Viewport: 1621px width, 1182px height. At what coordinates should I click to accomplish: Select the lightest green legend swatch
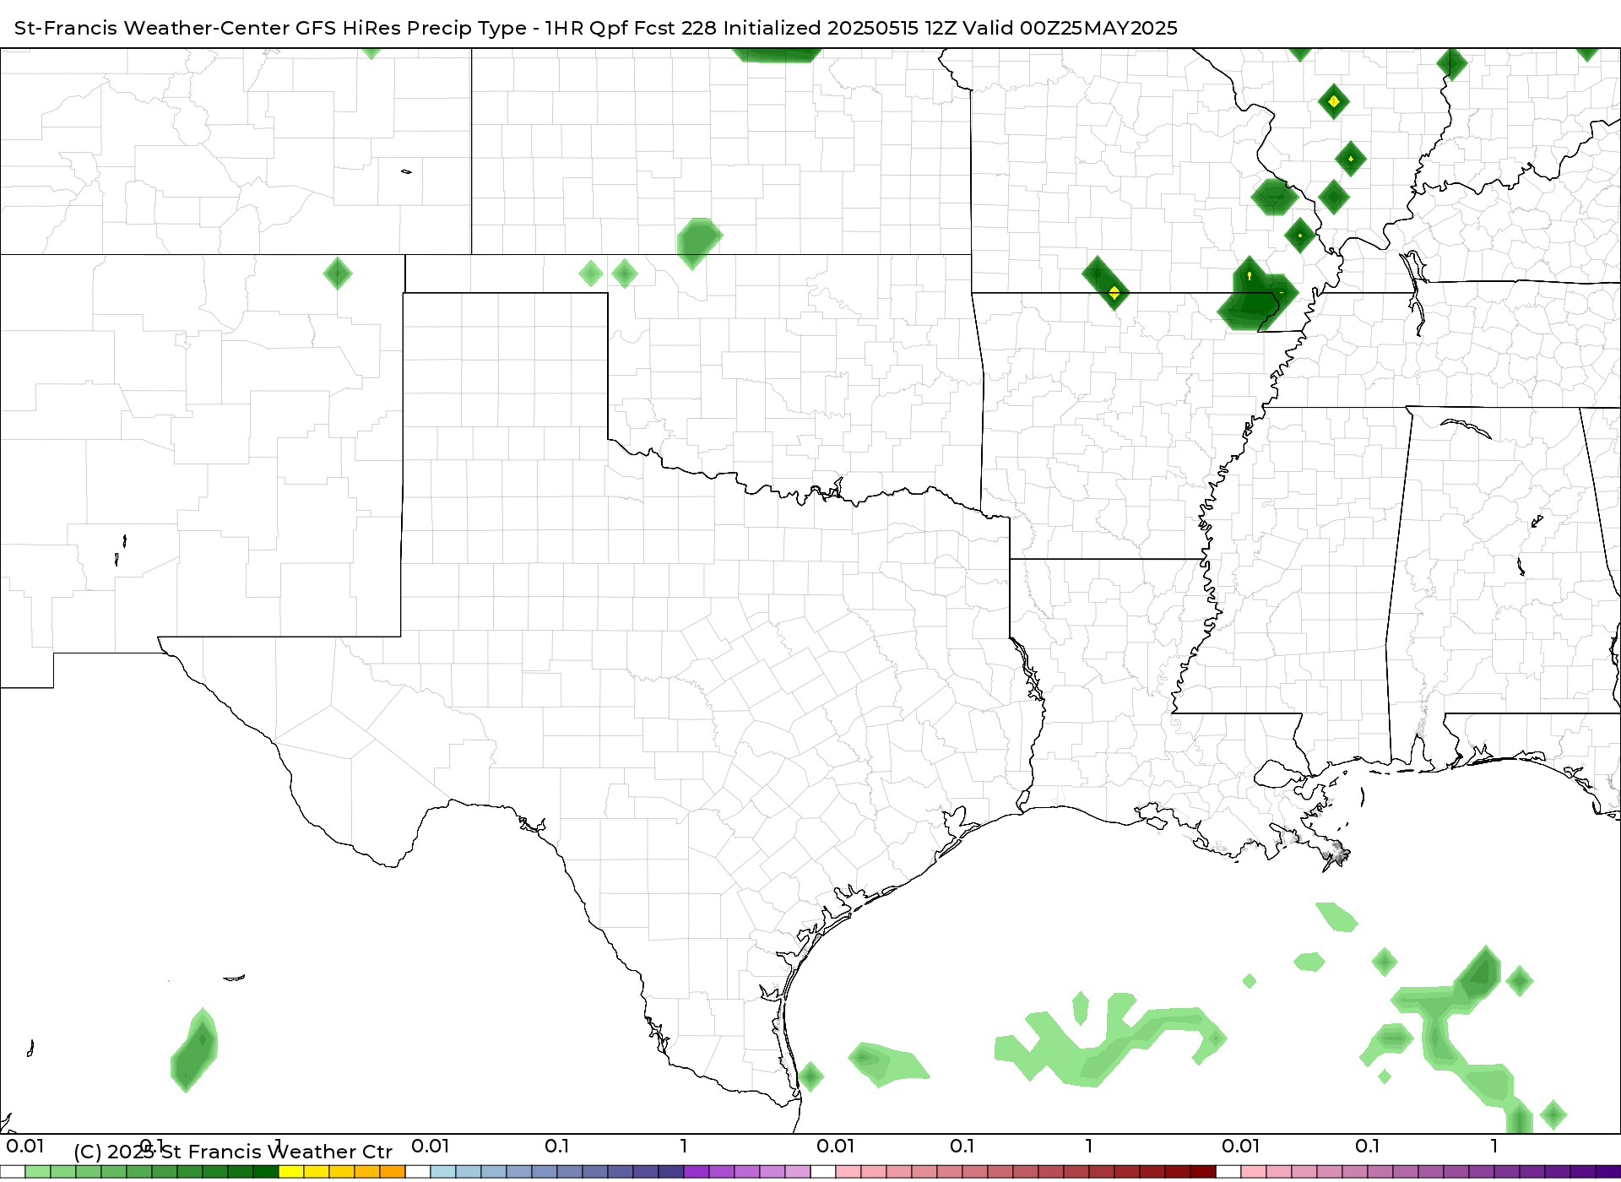click(x=38, y=1173)
